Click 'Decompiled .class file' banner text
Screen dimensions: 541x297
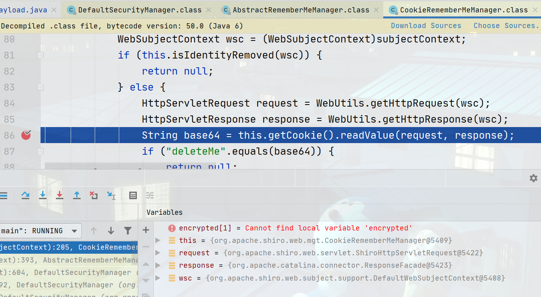point(122,26)
